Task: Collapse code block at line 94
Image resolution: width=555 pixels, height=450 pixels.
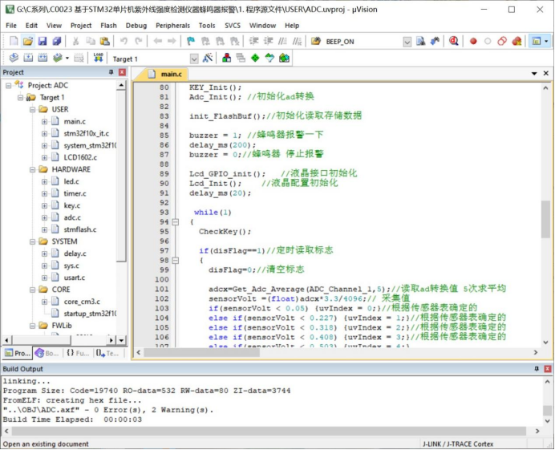Action: [175, 222]
